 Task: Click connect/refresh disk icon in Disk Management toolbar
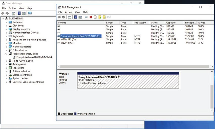click(x=86, y=17)
